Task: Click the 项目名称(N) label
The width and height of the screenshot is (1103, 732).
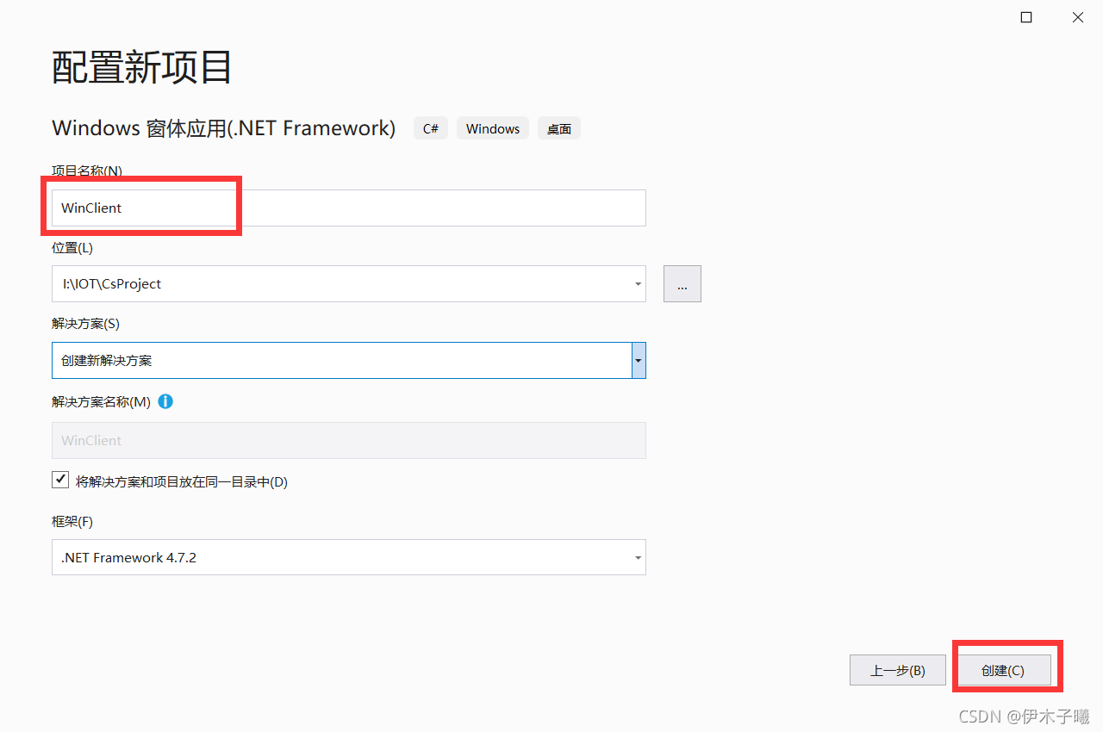Action: pos(87,171)
